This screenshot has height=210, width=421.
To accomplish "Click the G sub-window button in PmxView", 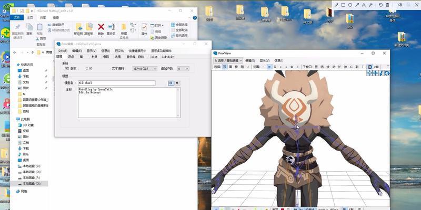I will (x=351, y=67).
